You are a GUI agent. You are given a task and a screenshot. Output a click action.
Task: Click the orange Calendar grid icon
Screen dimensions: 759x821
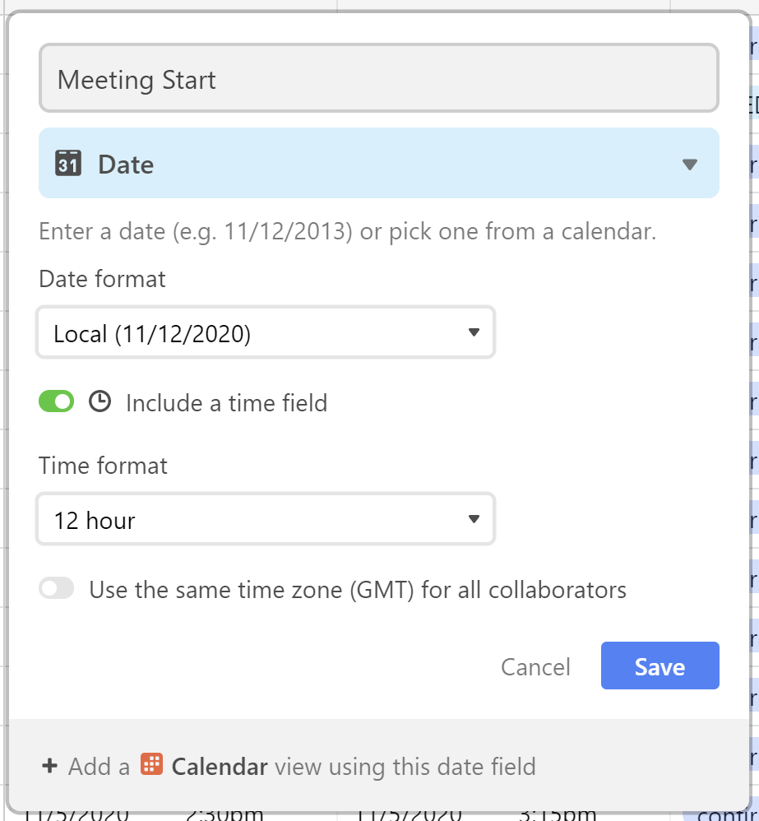pyautogui.click(x=152, y=764)
